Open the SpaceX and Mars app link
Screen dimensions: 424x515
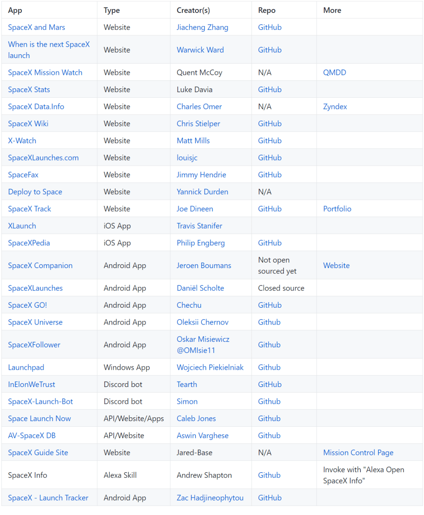(x=37, y=27)
